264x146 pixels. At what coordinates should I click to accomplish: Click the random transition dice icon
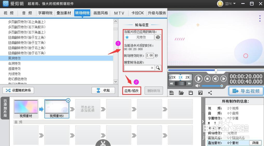coord(158,37)
